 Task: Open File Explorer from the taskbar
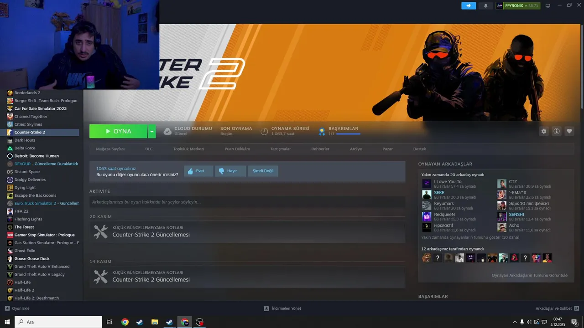[x=155, y=322]
